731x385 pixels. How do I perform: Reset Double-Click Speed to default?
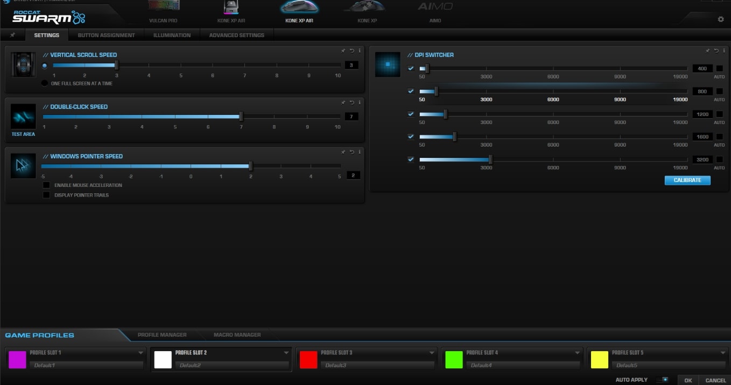tap(352, 102)
